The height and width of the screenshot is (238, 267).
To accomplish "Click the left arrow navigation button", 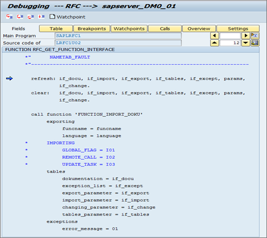I will [214, 35].
